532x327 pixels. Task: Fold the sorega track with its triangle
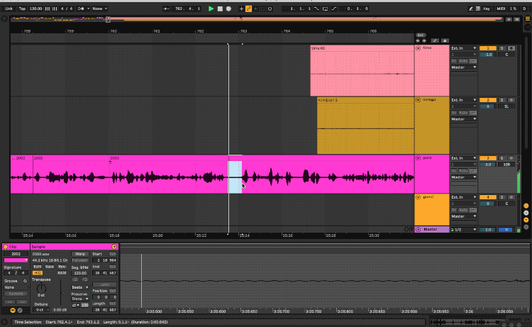click(x=418, y=100)
